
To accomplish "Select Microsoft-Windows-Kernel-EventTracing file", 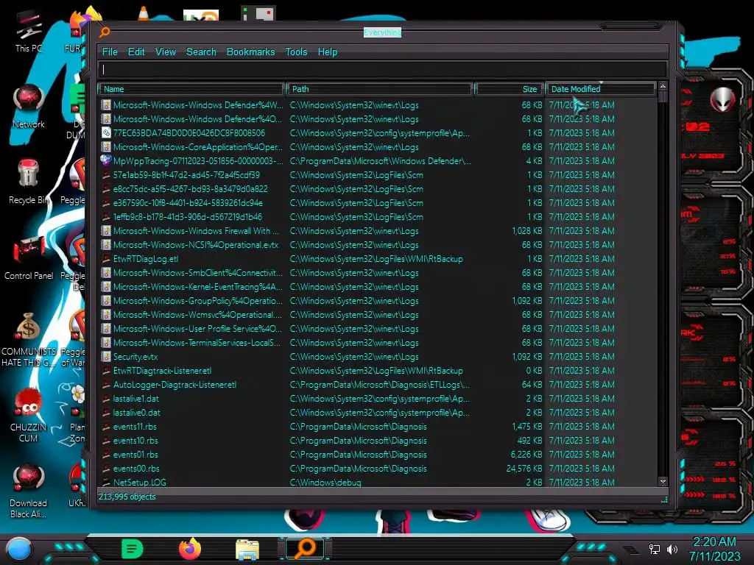I will 197,286.
